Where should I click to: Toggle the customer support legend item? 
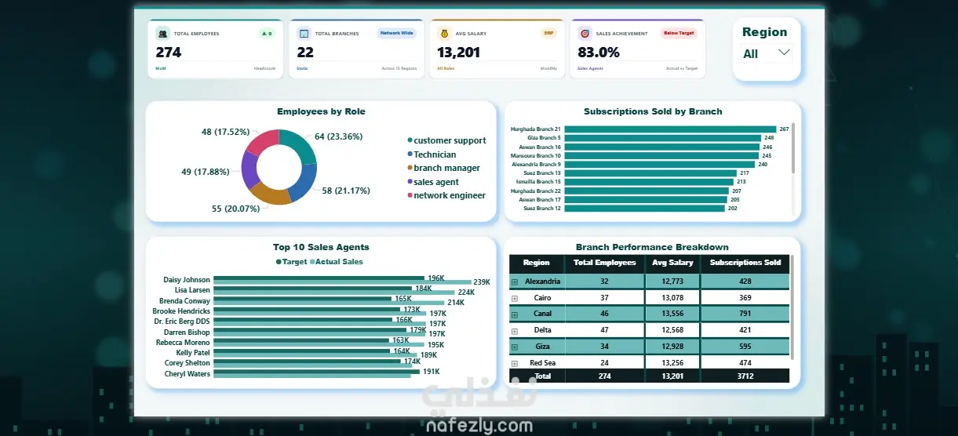pos(446,140)
